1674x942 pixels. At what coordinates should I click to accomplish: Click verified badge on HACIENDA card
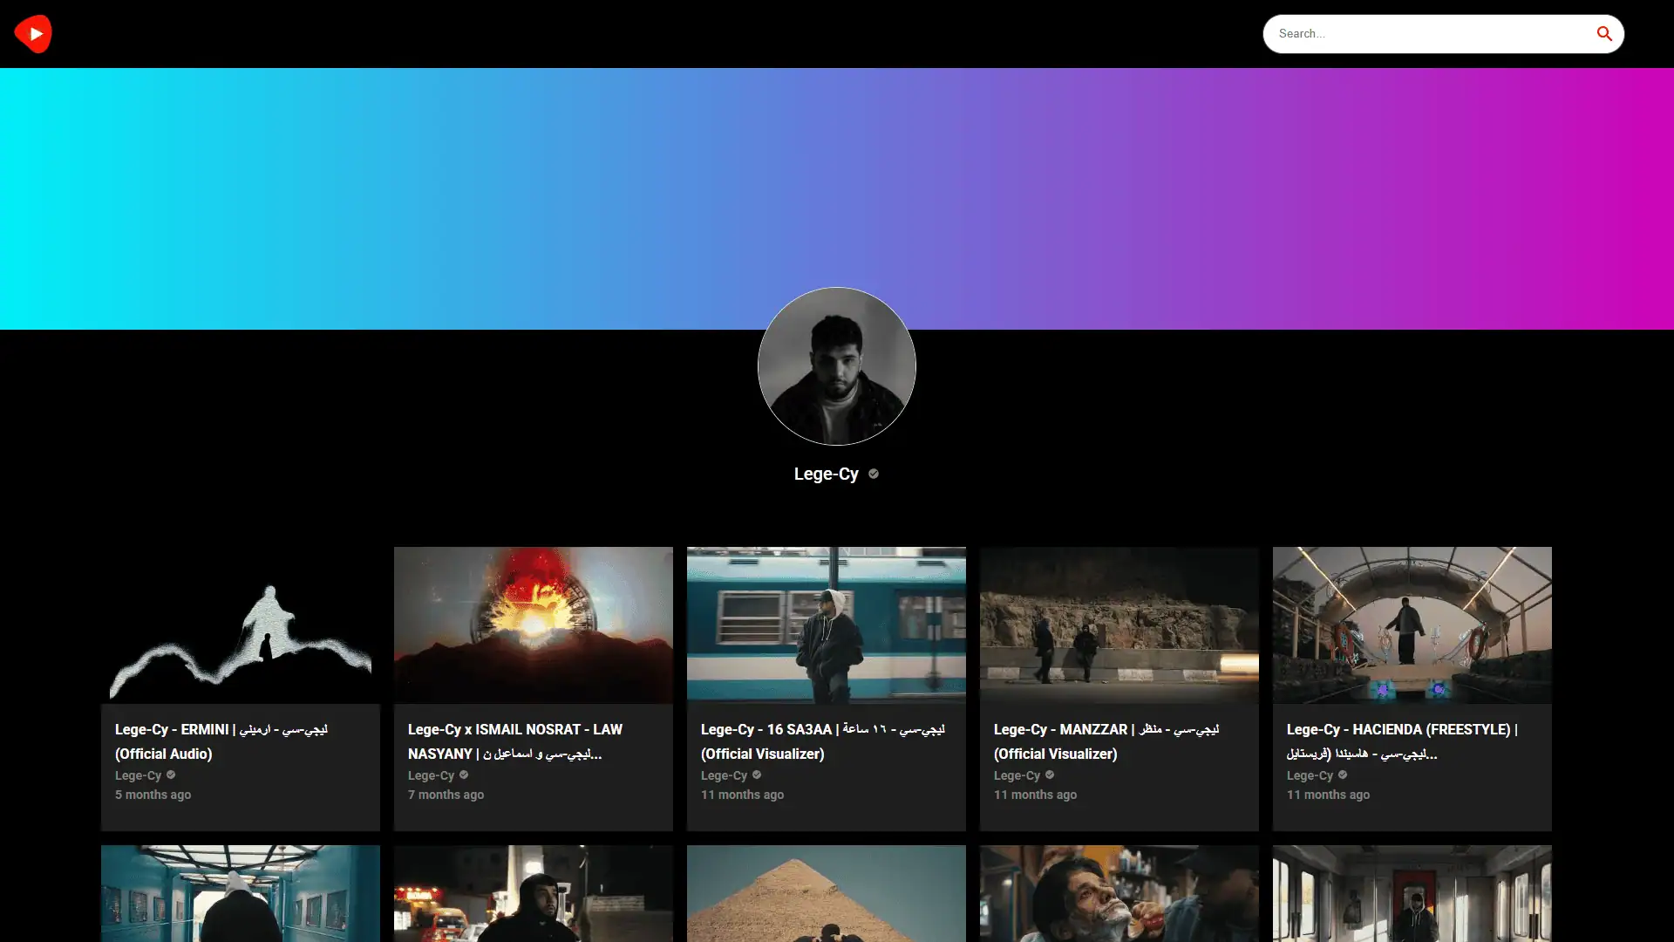[x=1343, y=775]
